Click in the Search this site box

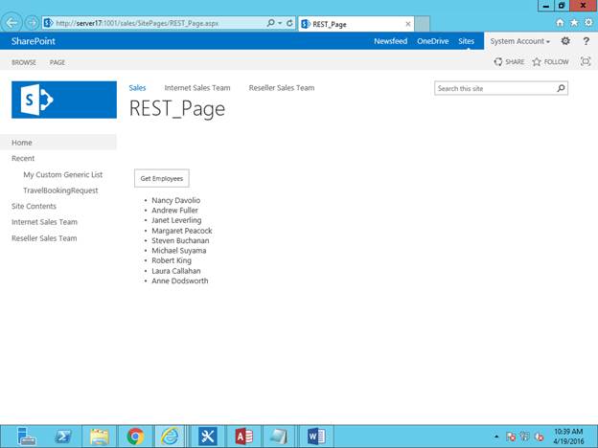coord(494,88)
